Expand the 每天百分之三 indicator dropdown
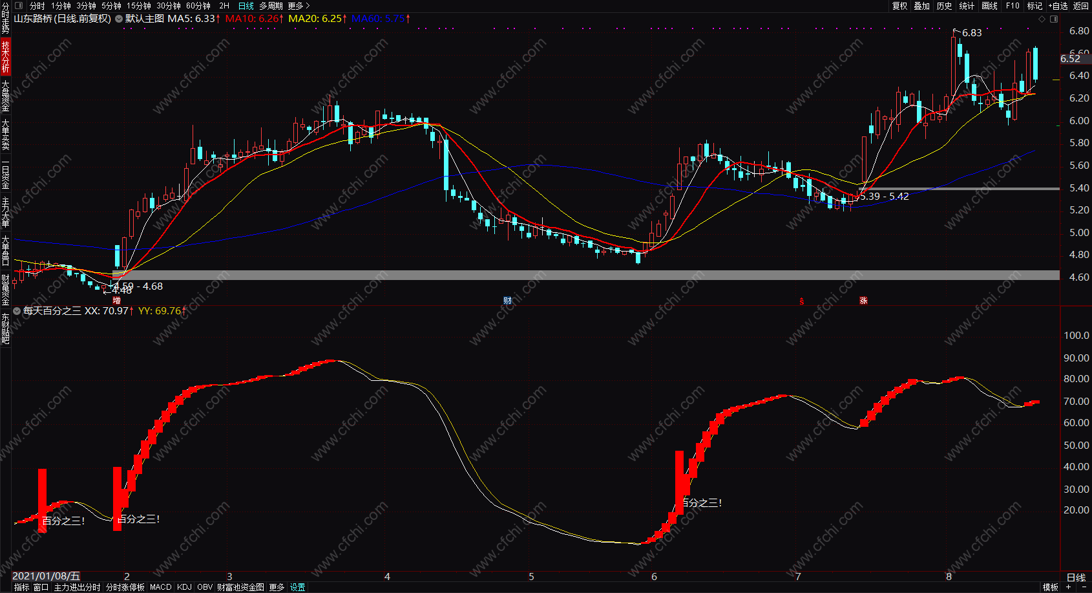 pos(17,311)
